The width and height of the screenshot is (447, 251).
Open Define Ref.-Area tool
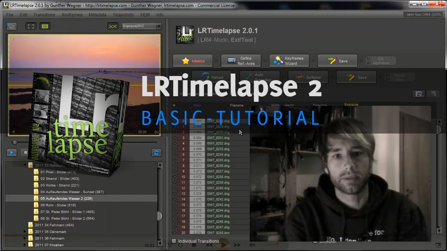[x=241, y=61]
